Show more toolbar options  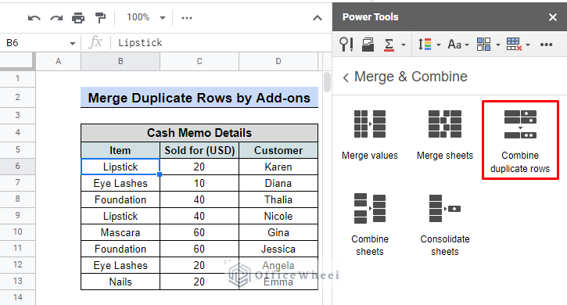[x=187, y=18]
